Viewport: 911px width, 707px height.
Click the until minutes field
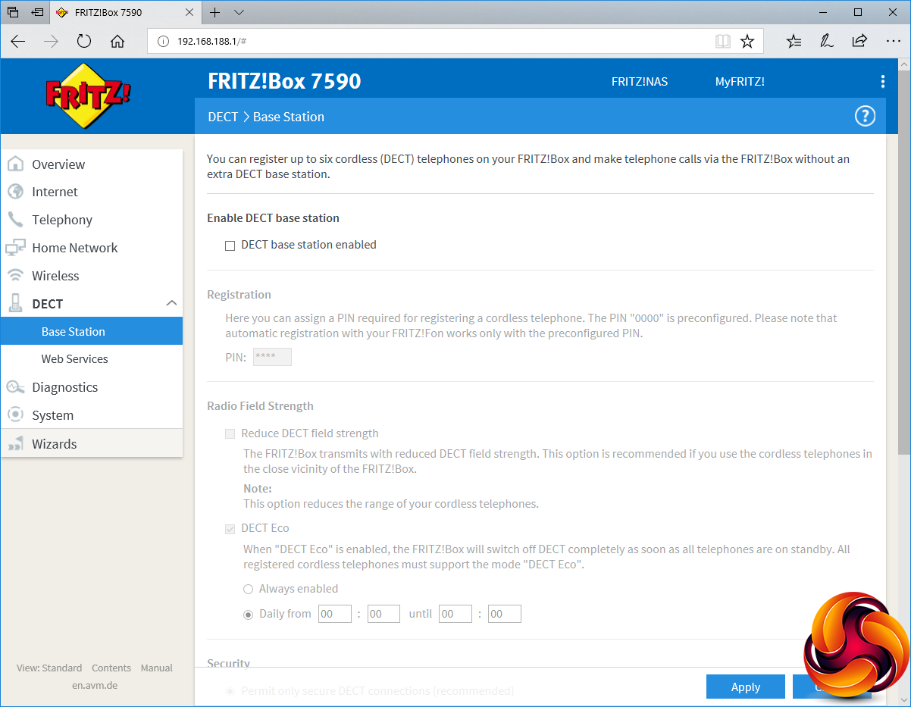click(x=505, y=614)
